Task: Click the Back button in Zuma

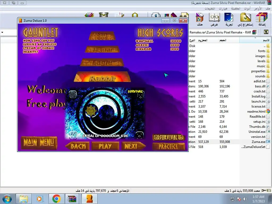Action: click(78, 146)
